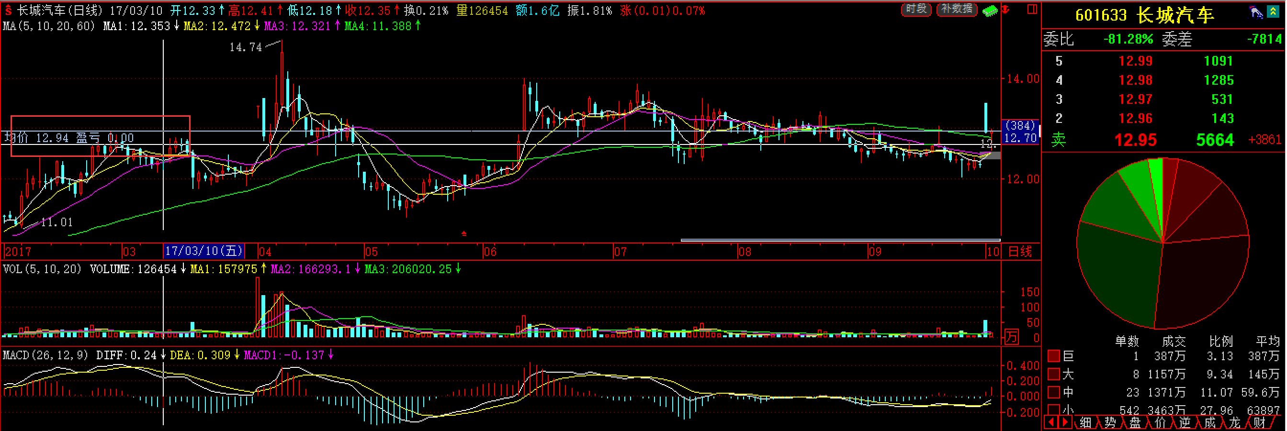
Task: Click the MA2:12.472 value in yellow
Action: (217, 26)
